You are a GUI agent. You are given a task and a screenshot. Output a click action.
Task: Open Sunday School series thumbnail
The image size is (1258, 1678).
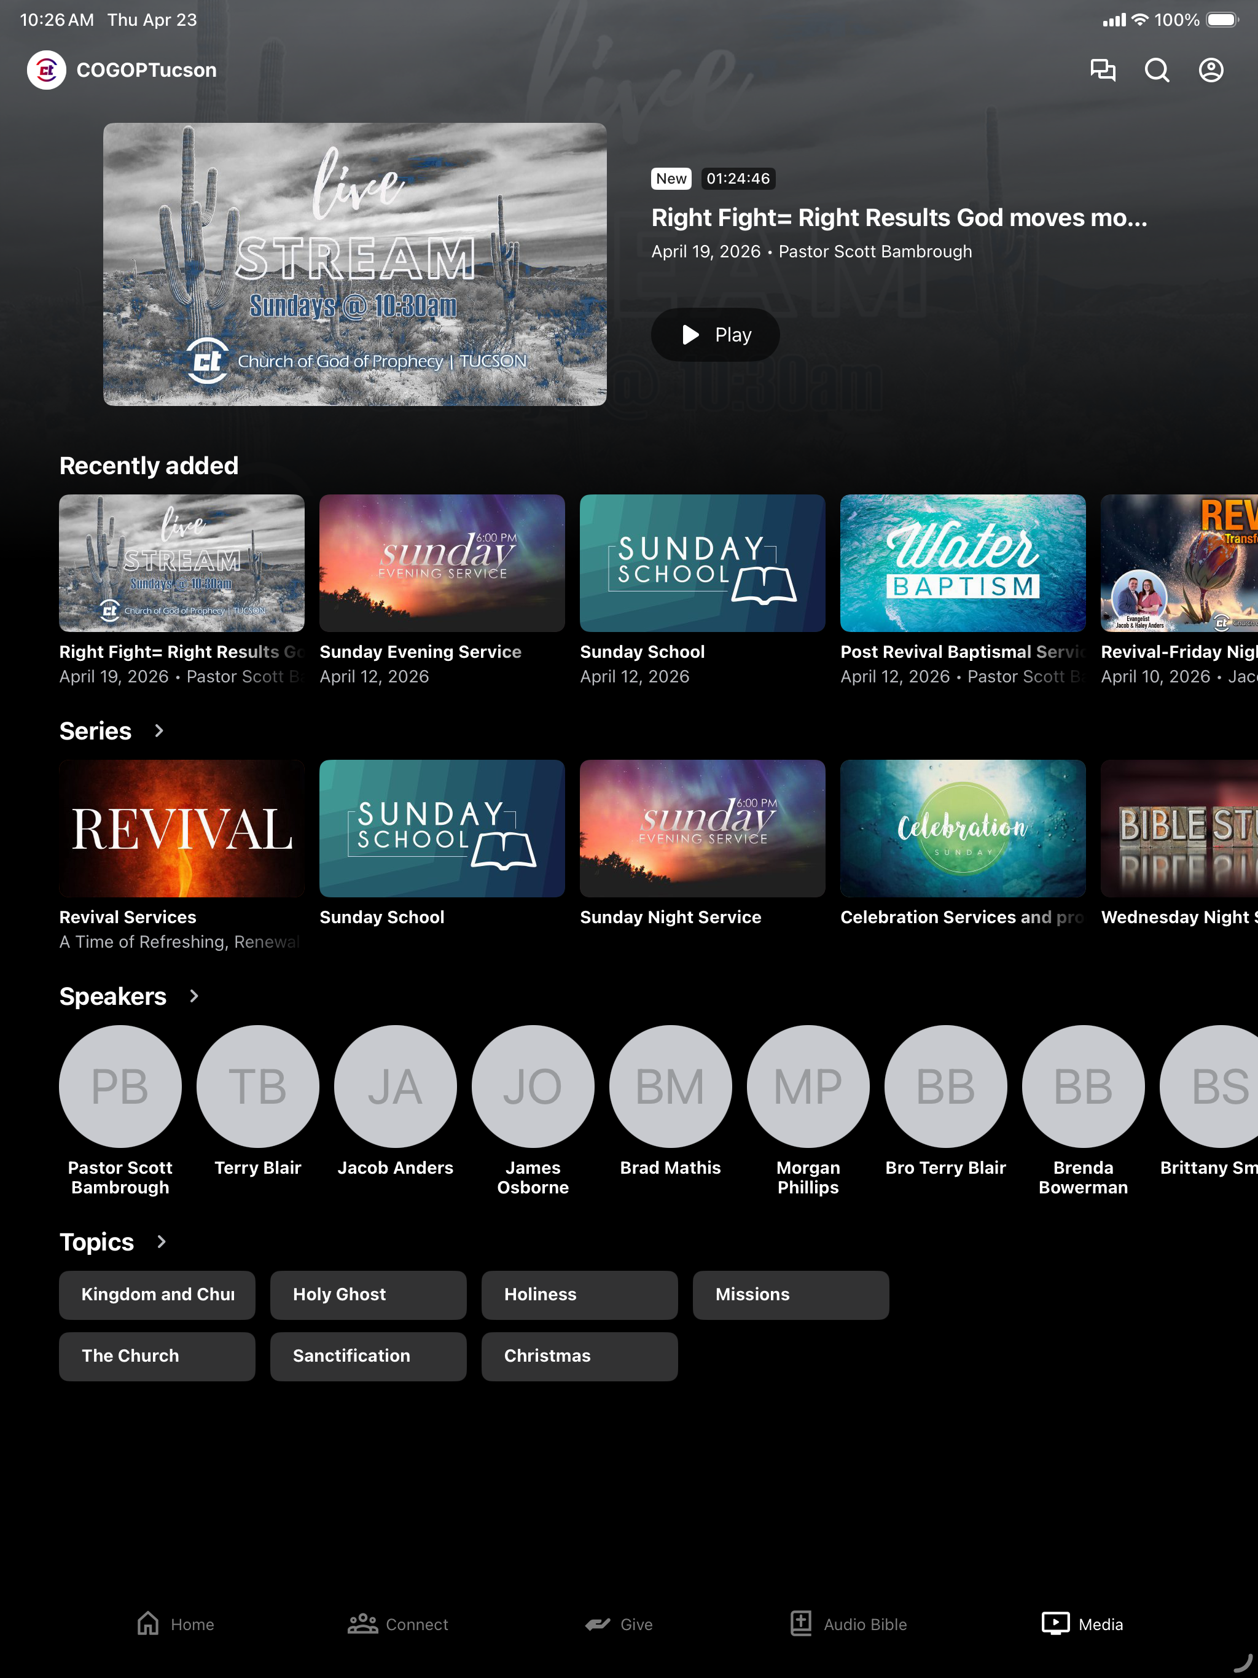tap(442, 829)
